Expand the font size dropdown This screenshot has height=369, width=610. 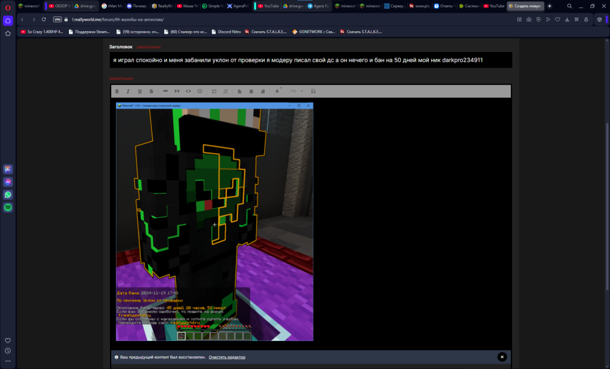click(x=296, y=91)
